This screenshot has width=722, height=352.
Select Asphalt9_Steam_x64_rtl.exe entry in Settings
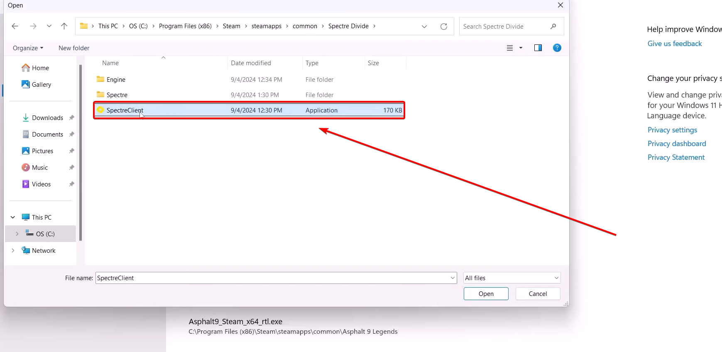[x=293, y=326]
